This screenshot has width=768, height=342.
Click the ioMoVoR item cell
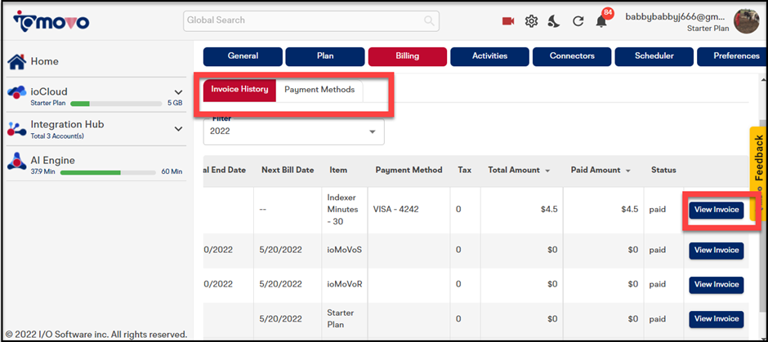click(x=344, y=284)
